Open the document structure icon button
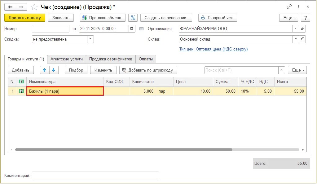This screenshot has width=317, height=184. tap(133, 18)
